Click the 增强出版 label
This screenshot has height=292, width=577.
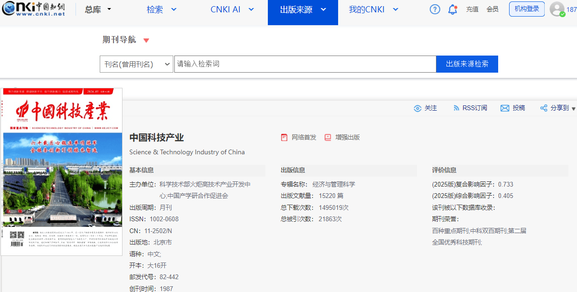tap(348, 137)
